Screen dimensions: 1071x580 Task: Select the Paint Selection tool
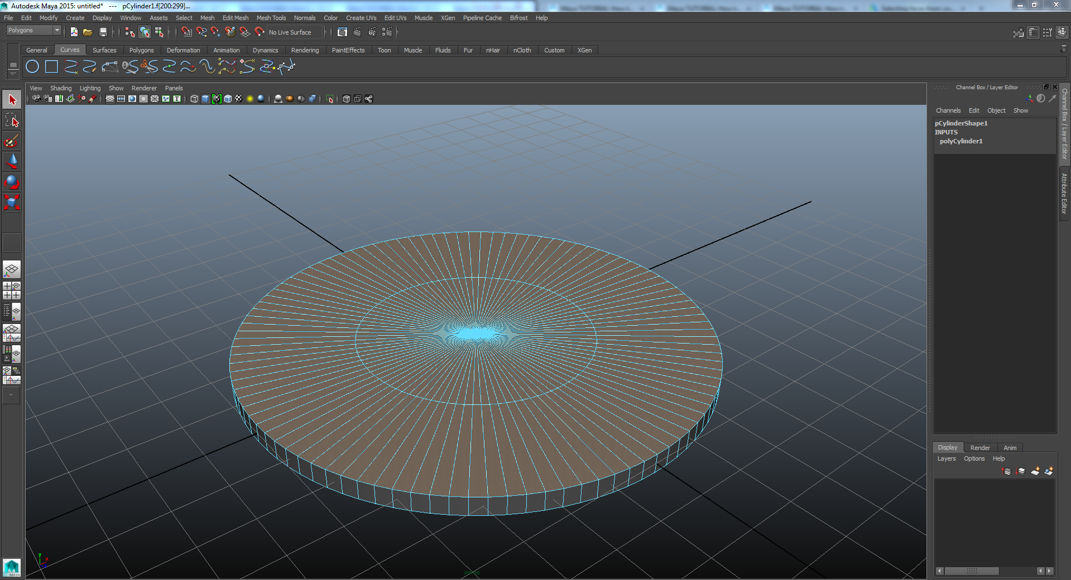pyautogui.click(x=12, y=141)
